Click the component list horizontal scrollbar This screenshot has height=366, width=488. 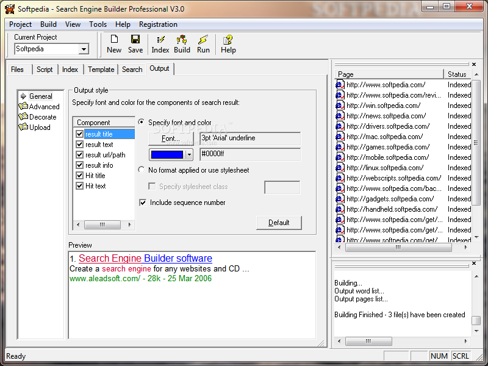(x=104, y=224)
